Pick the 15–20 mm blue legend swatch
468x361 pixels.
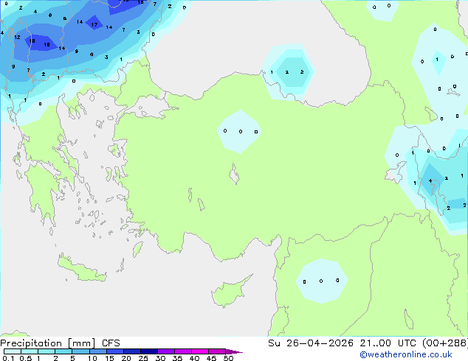tap(115, 351)
